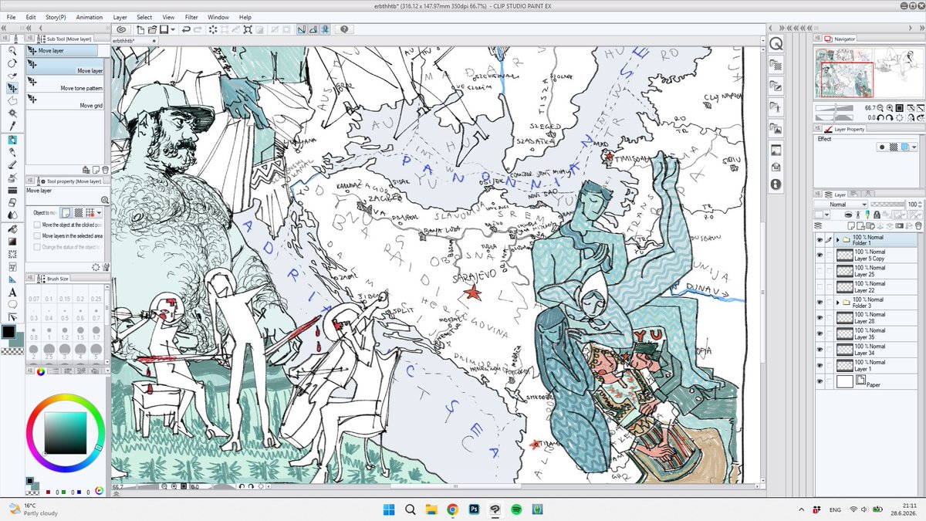This screenshot has height=521, width=926.
Task: Open Quick Access panel icon
Action: pos(776,43)
